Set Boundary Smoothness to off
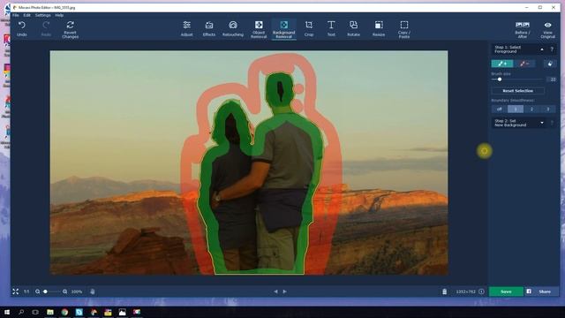 (500, 109)
